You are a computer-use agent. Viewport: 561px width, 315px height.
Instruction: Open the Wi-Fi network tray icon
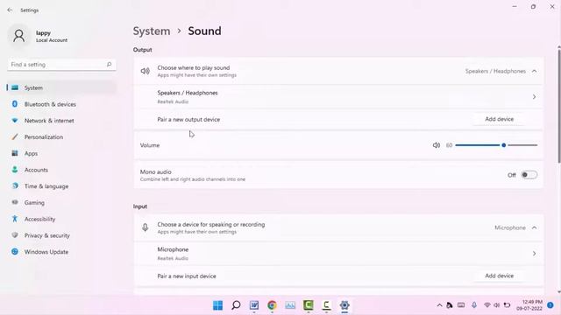(486, 305)
